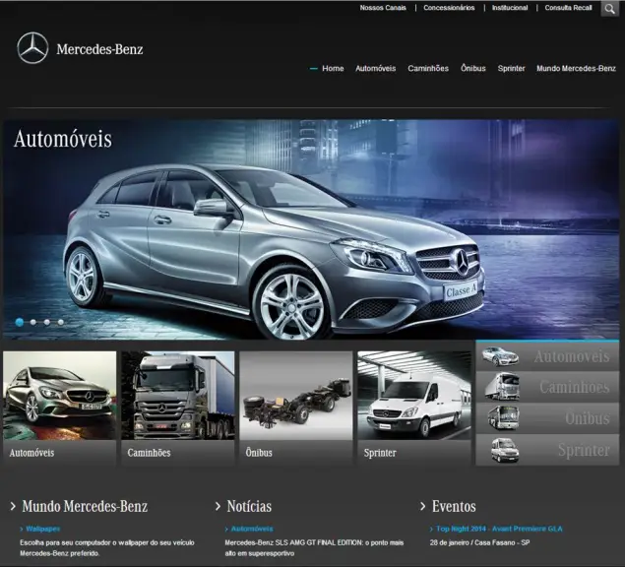Click Ônibus label under chassis card
This screenshot has width=625, height=567.
click(259, 452)
